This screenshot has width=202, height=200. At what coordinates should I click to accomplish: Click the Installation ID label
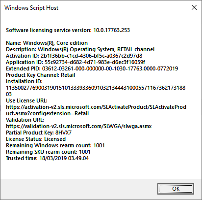pyautogui.click(x=24, y=81)
